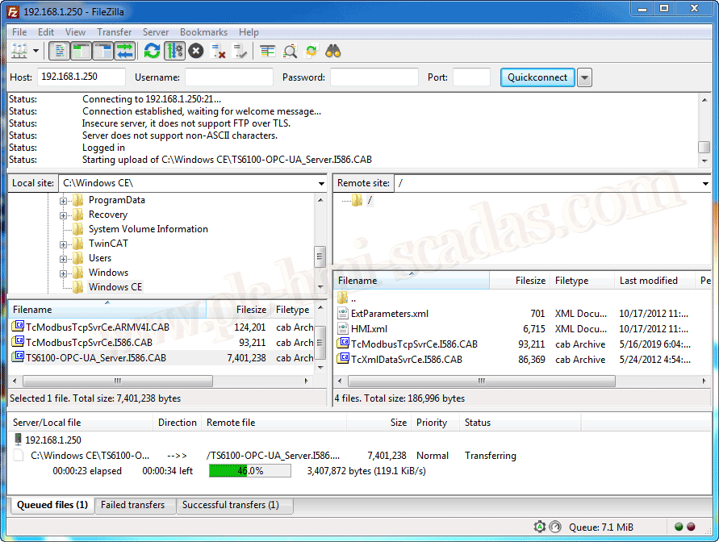The height and width of the screenshot is (542, 719).
Task: Click the Refresh file lists icon
Action: tap(152, 52)
